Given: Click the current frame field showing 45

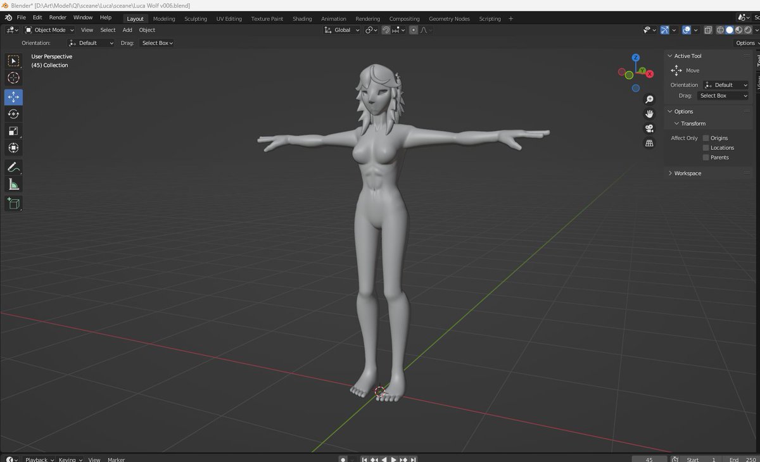Looking at the screenshot, I should point(649,459).
